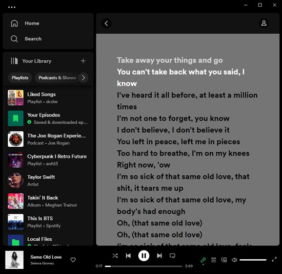Click the Liked Songs cover thumbnail
The height and width of the screenshot is (274, 282).
point(16,98)
